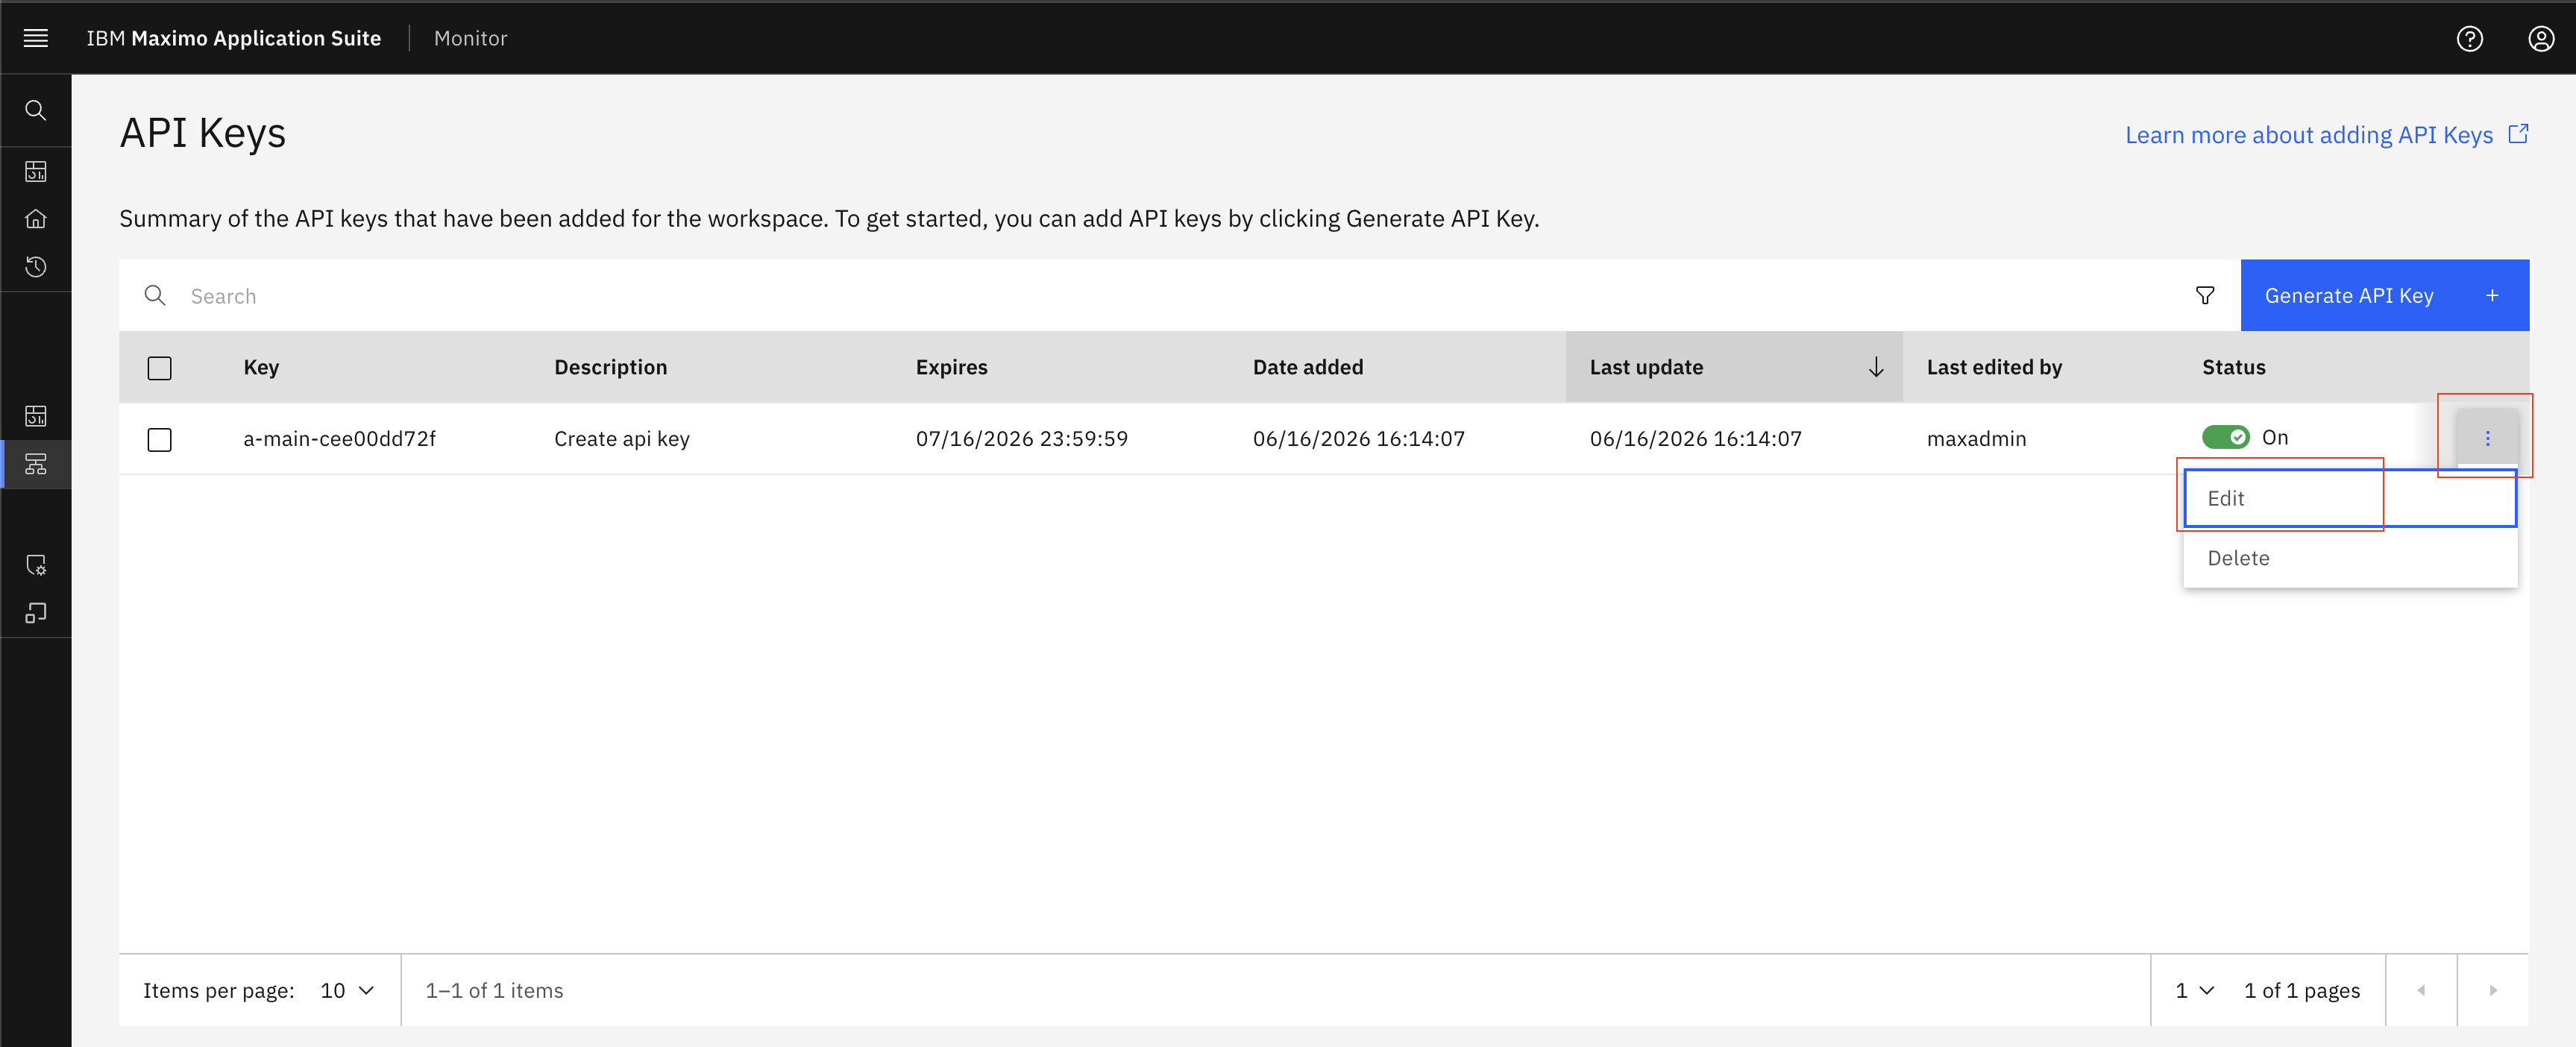Click the '1–1 of 1 items' text

click(494, 990)
